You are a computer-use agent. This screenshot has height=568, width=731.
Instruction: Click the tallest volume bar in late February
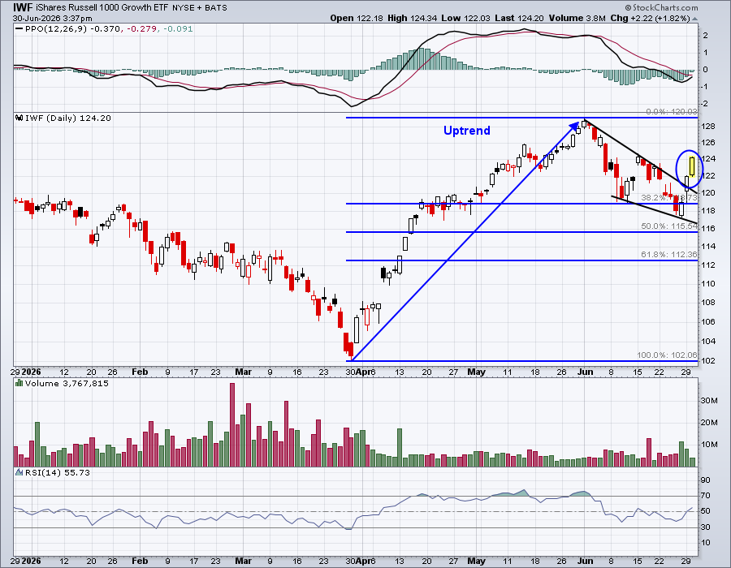point(232,424)
